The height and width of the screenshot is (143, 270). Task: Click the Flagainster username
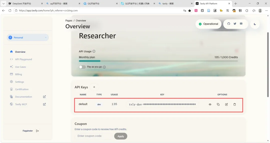click(x=28, y=131)
